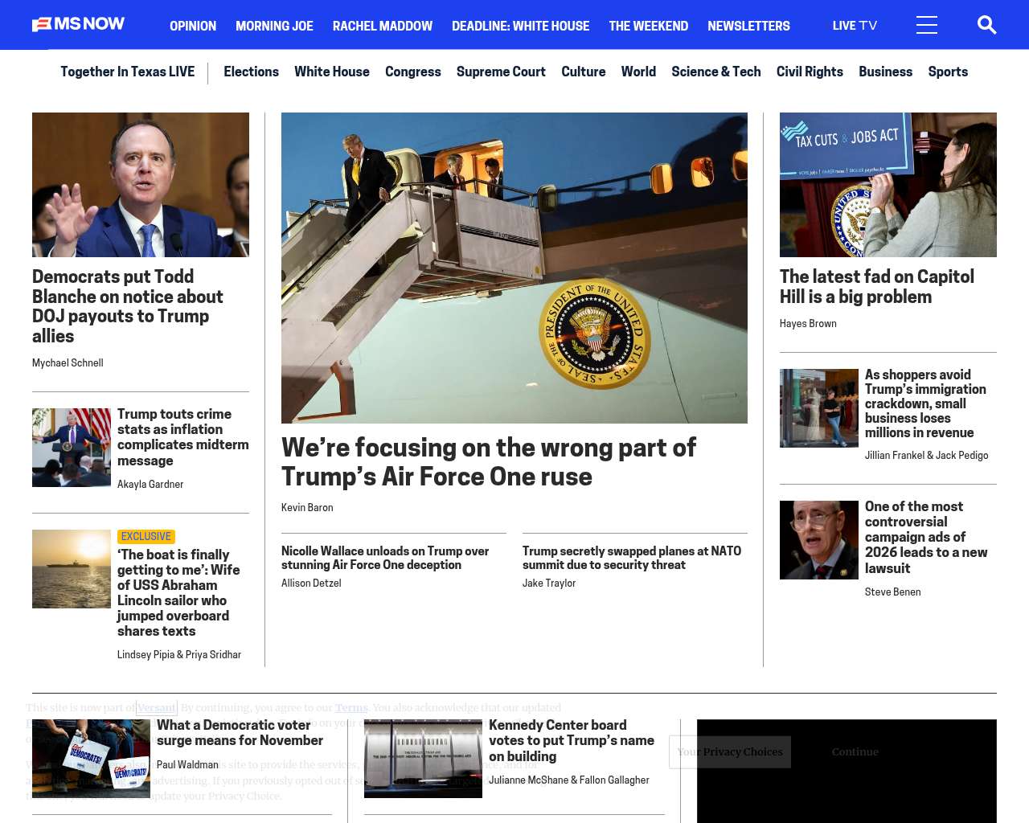Select the White House topic
This screenshot has height=823, width=1029.
click(x=332, y=72)
